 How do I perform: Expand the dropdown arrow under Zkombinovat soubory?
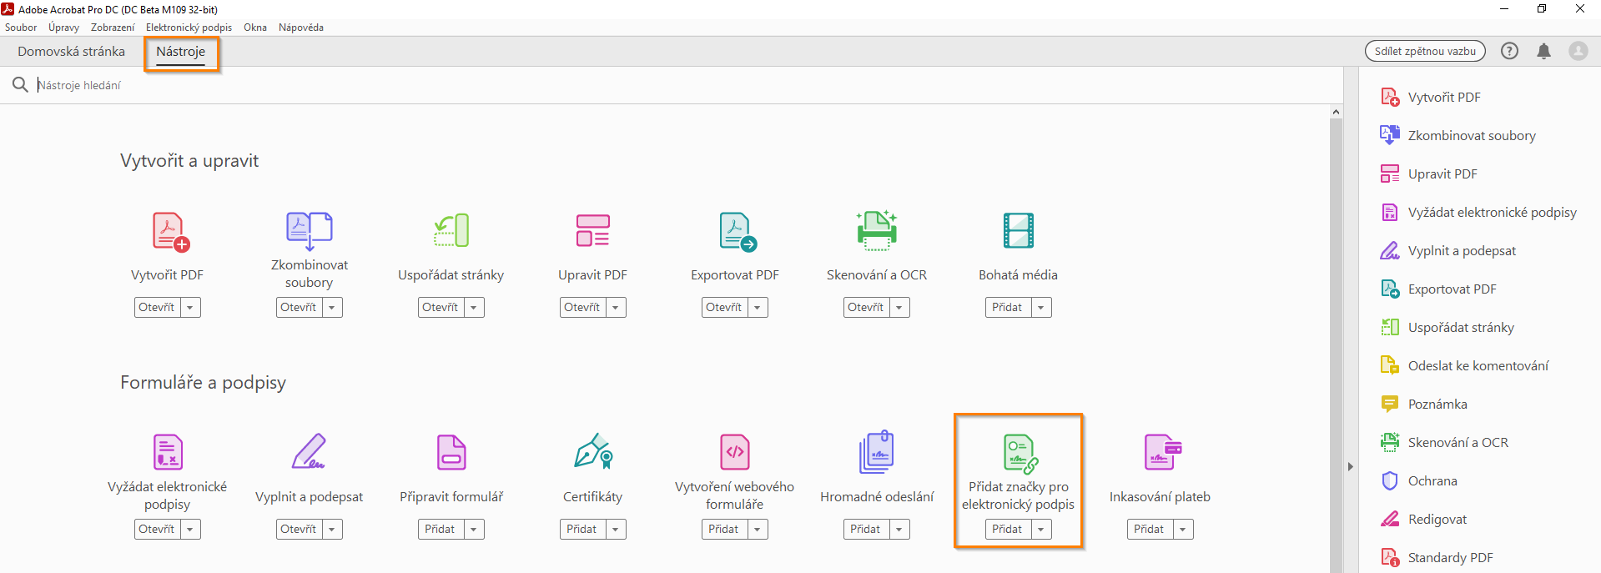point(332,307)
